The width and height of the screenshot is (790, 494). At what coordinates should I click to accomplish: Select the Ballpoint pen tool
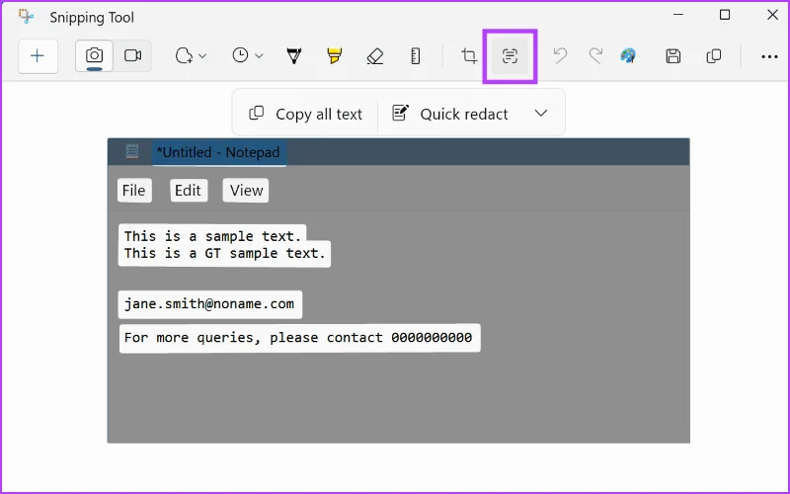coord(293,56)
